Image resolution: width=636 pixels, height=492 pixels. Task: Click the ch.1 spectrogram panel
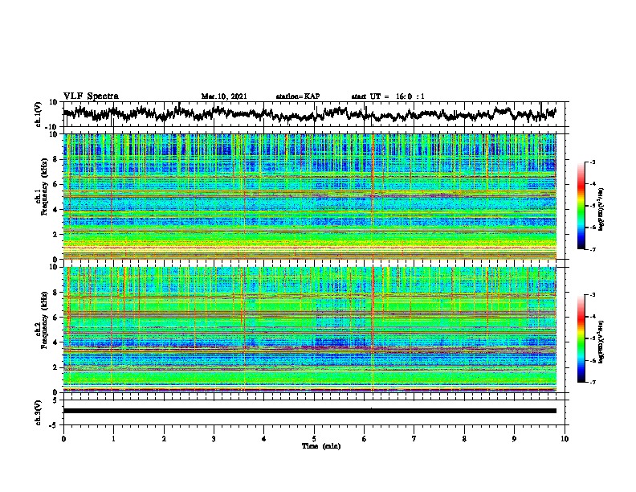(x=309, y=196)
